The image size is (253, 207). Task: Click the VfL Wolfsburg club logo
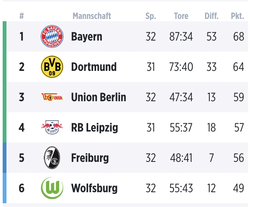click(52, 188)
